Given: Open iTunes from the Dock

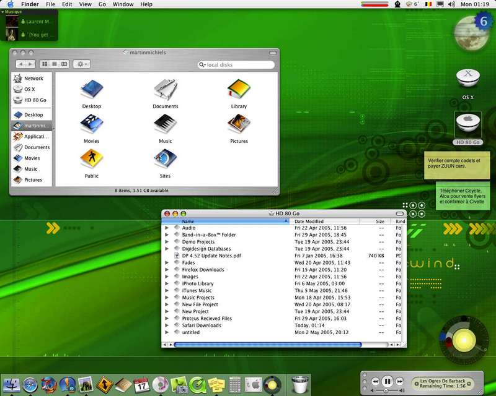Looking at the screenshot, I should click(160, 385).
